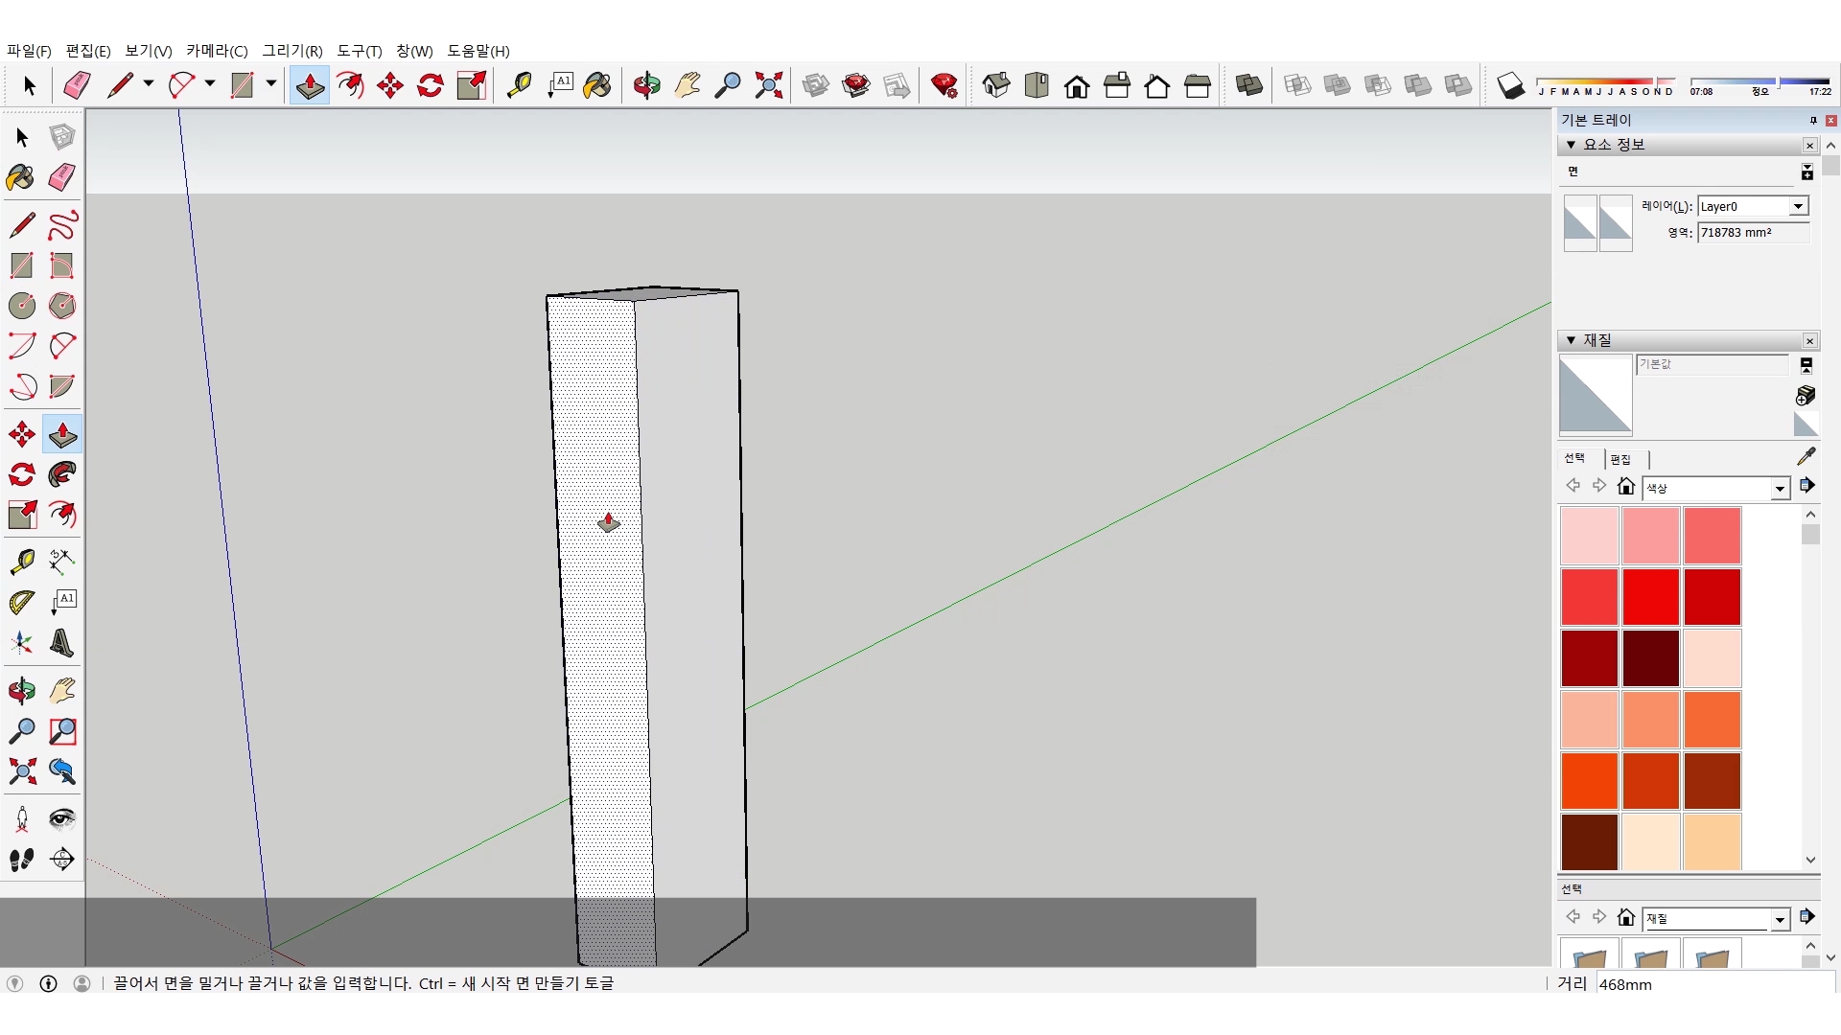Switch to the 편집 materials tab
Screen dimensions: 1841x1035
[x=1620, y=459]
